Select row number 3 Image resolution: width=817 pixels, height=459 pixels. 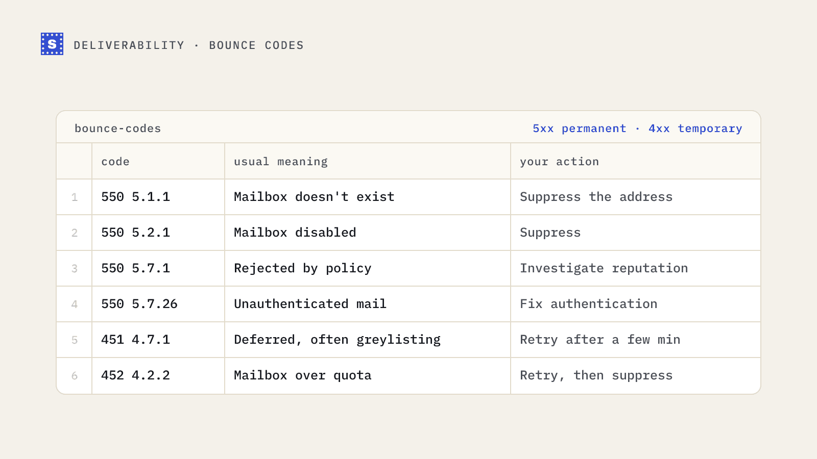(x=75, y=269)
